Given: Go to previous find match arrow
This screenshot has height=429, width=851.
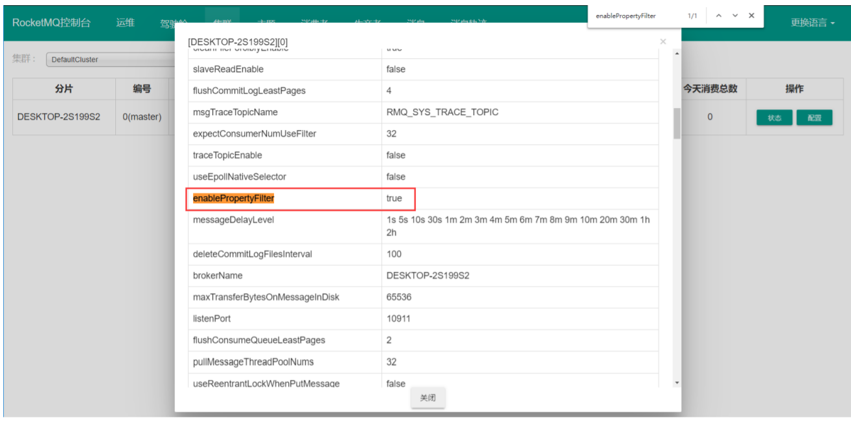Looking at the screenshot, I should click(718, 16).
